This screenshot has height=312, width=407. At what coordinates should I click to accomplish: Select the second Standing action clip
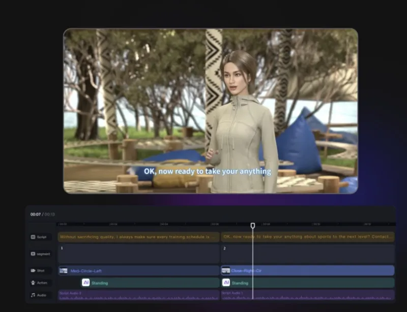click(x=308, y=283)
